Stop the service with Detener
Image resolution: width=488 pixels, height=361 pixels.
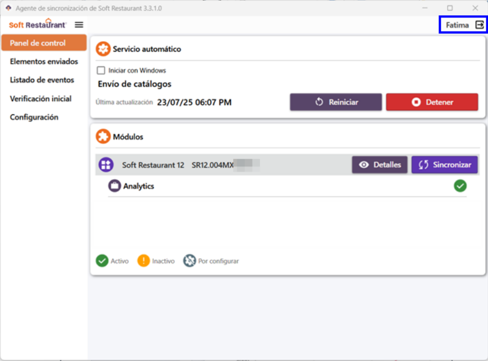(432, 102)
